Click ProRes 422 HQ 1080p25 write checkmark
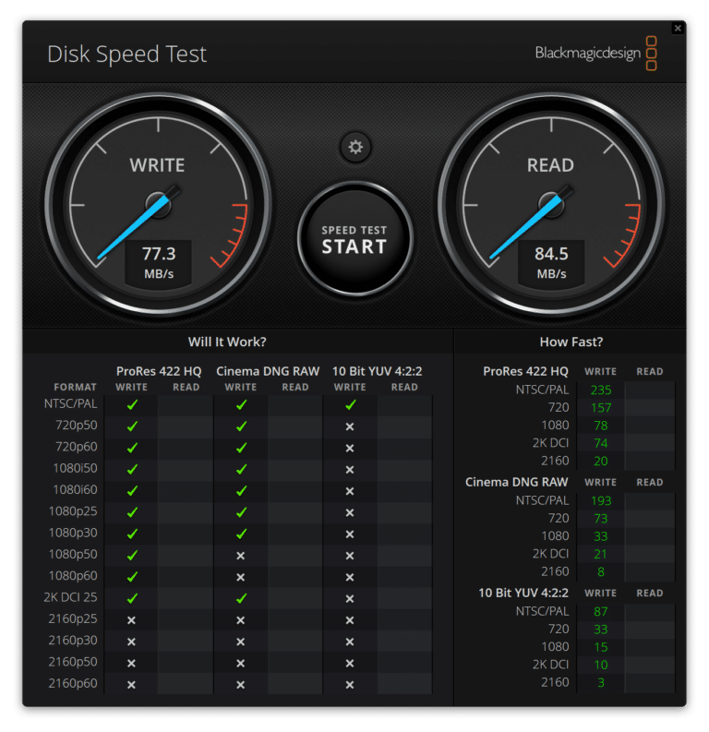This screenshot has height=732, width=709. 132,512
